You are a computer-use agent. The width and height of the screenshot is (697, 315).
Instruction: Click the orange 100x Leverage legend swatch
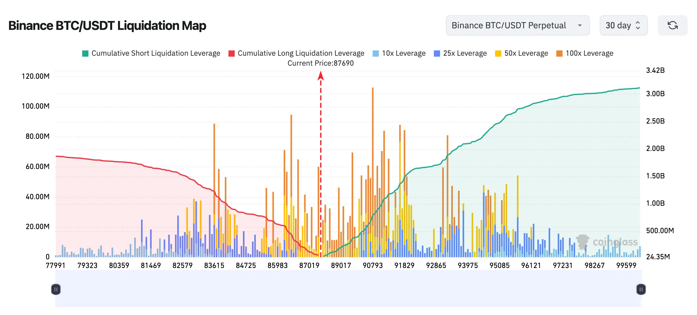559,53
